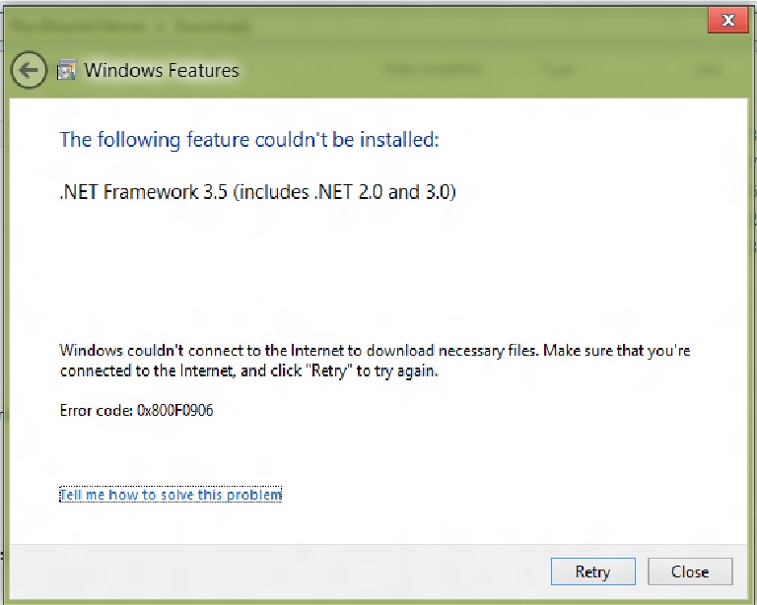Viewport: 757px width, 605px height.
Task: Click the gray footer strip beside Retry
Action: [280, 571]
